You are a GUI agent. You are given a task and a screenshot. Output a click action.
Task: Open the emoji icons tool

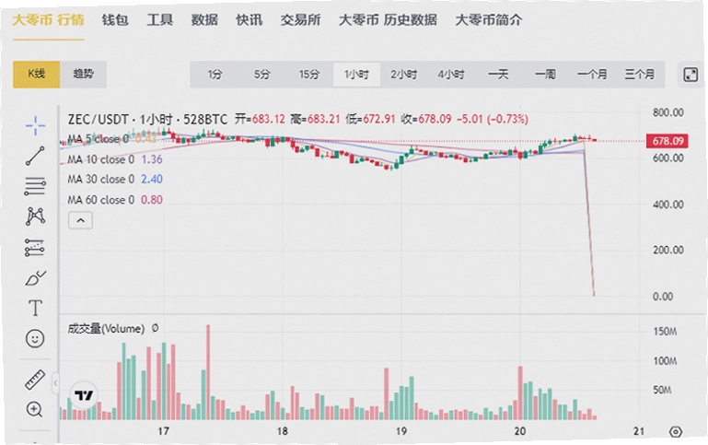click(x=35, y=338)
